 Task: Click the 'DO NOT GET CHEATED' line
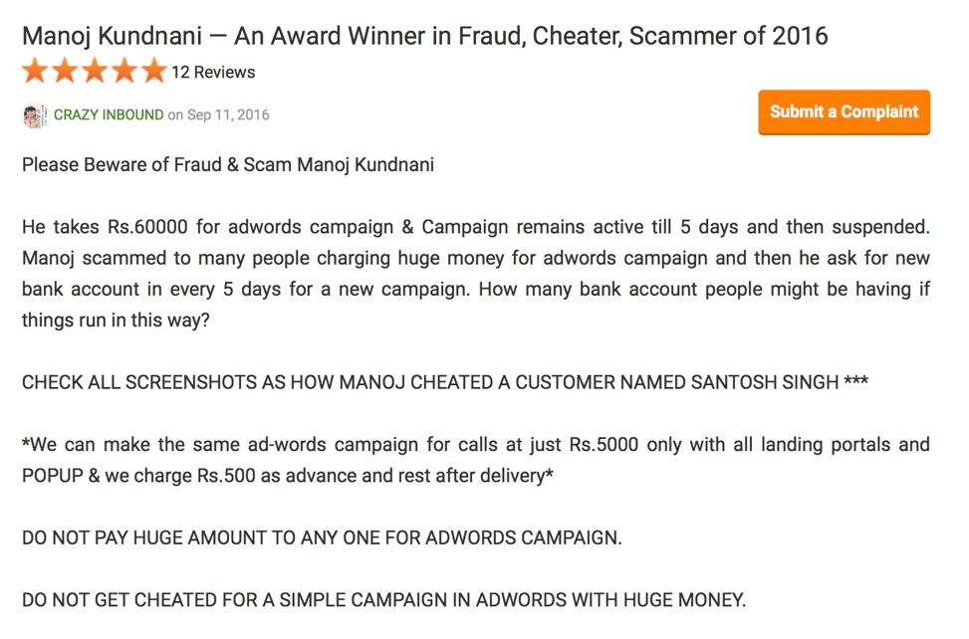pyautogui.click(x=383, y=600)
